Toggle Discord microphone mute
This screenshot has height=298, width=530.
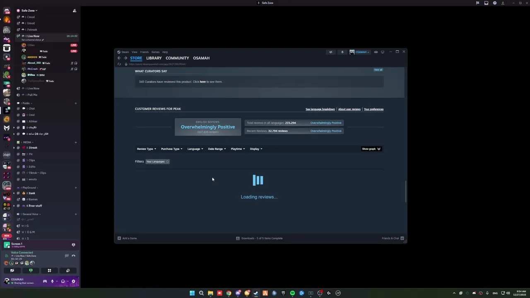point(52,281)
